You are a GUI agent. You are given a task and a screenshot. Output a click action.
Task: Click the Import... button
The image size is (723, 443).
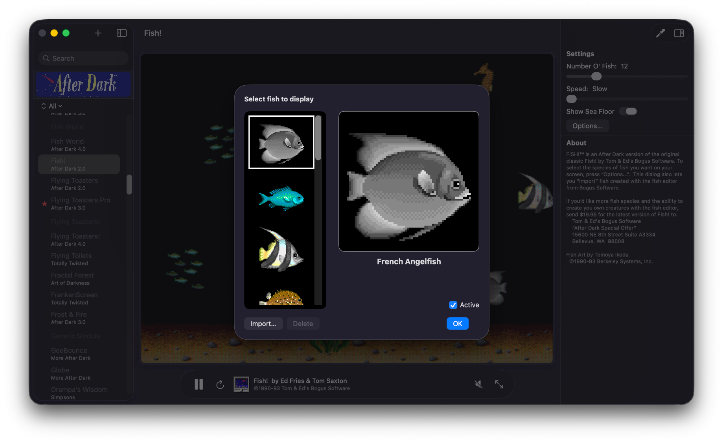263,324
